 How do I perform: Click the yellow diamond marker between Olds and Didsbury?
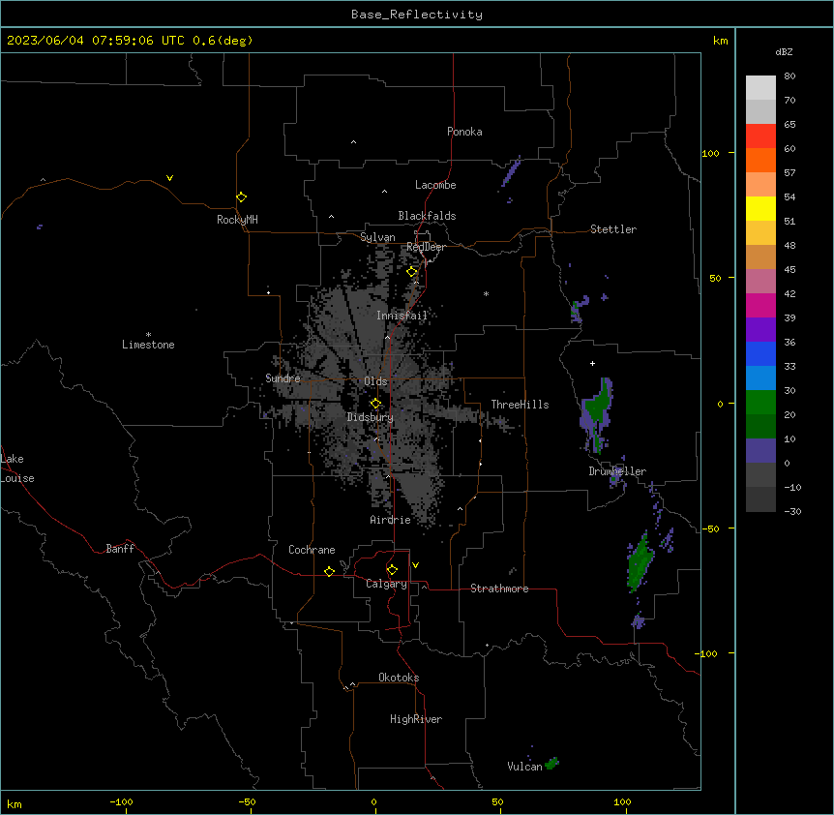(x=375, y=404)
